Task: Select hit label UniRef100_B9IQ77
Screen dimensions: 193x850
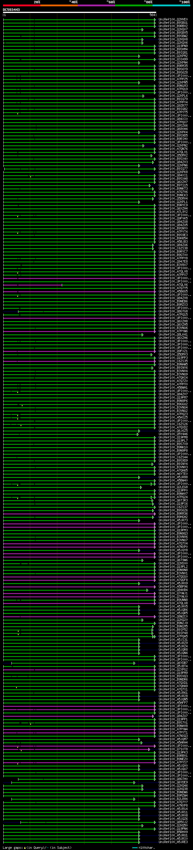Action: click(173, 169)
